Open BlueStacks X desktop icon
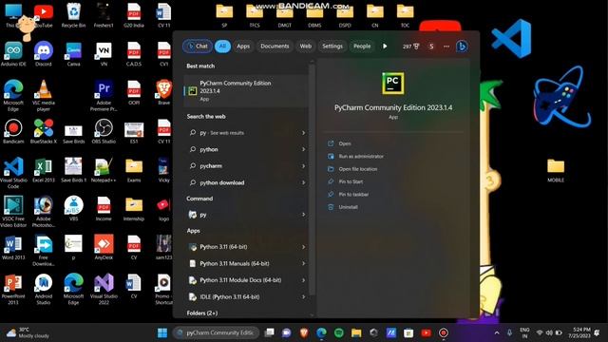 tap(44, 132)
